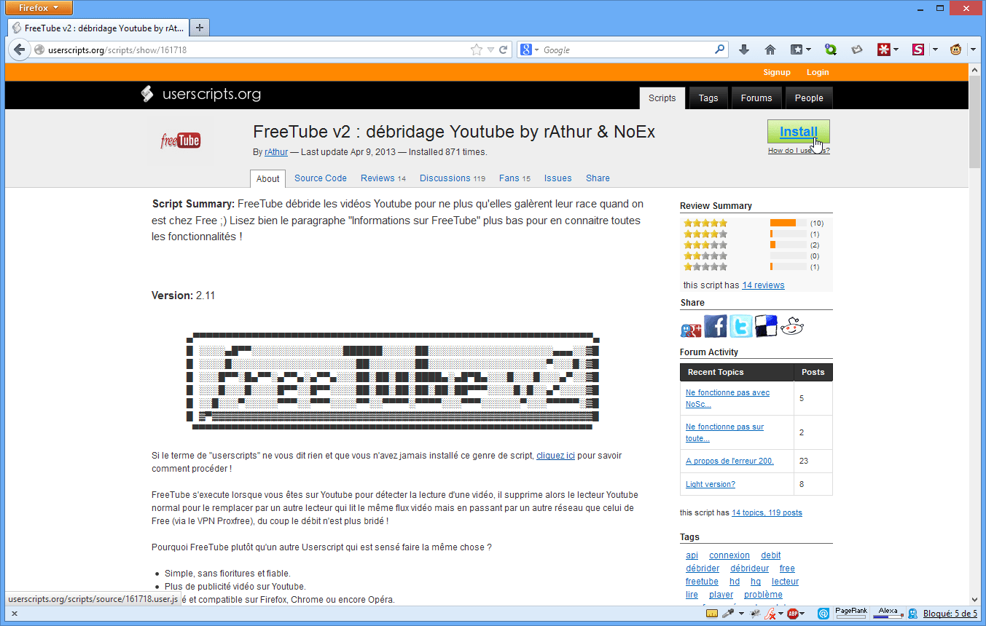
Task: Click the green circular sync toolbar icon
Action: click(830, 50)
